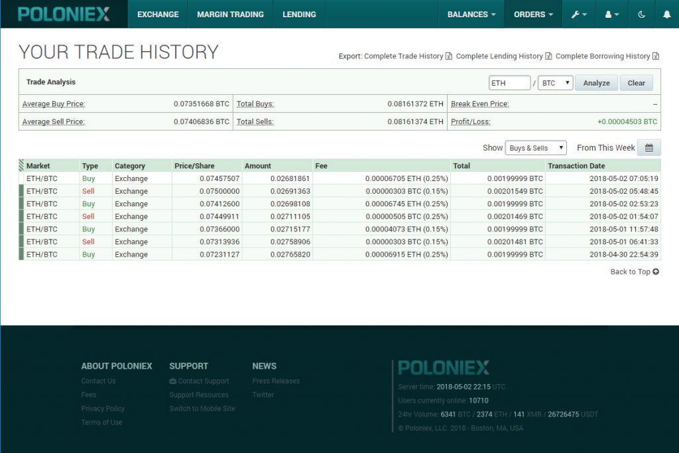Click striped column handle beside Market header
Screen dimensions: 679x453
pos(21,165)
